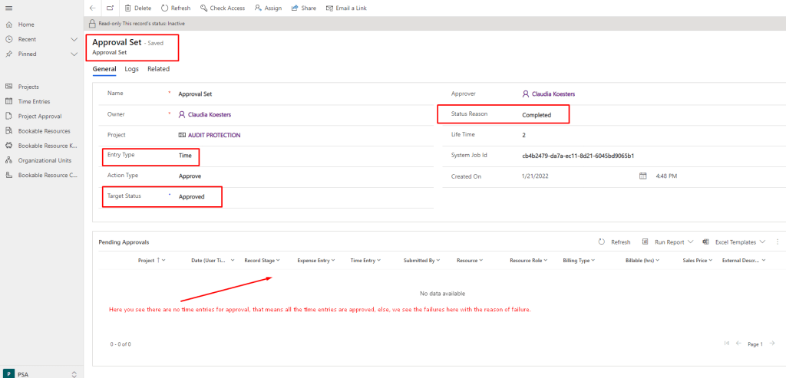Open the AUDIT PROTECTION project link
The image size is (786, 378).
tap(214, 135)
